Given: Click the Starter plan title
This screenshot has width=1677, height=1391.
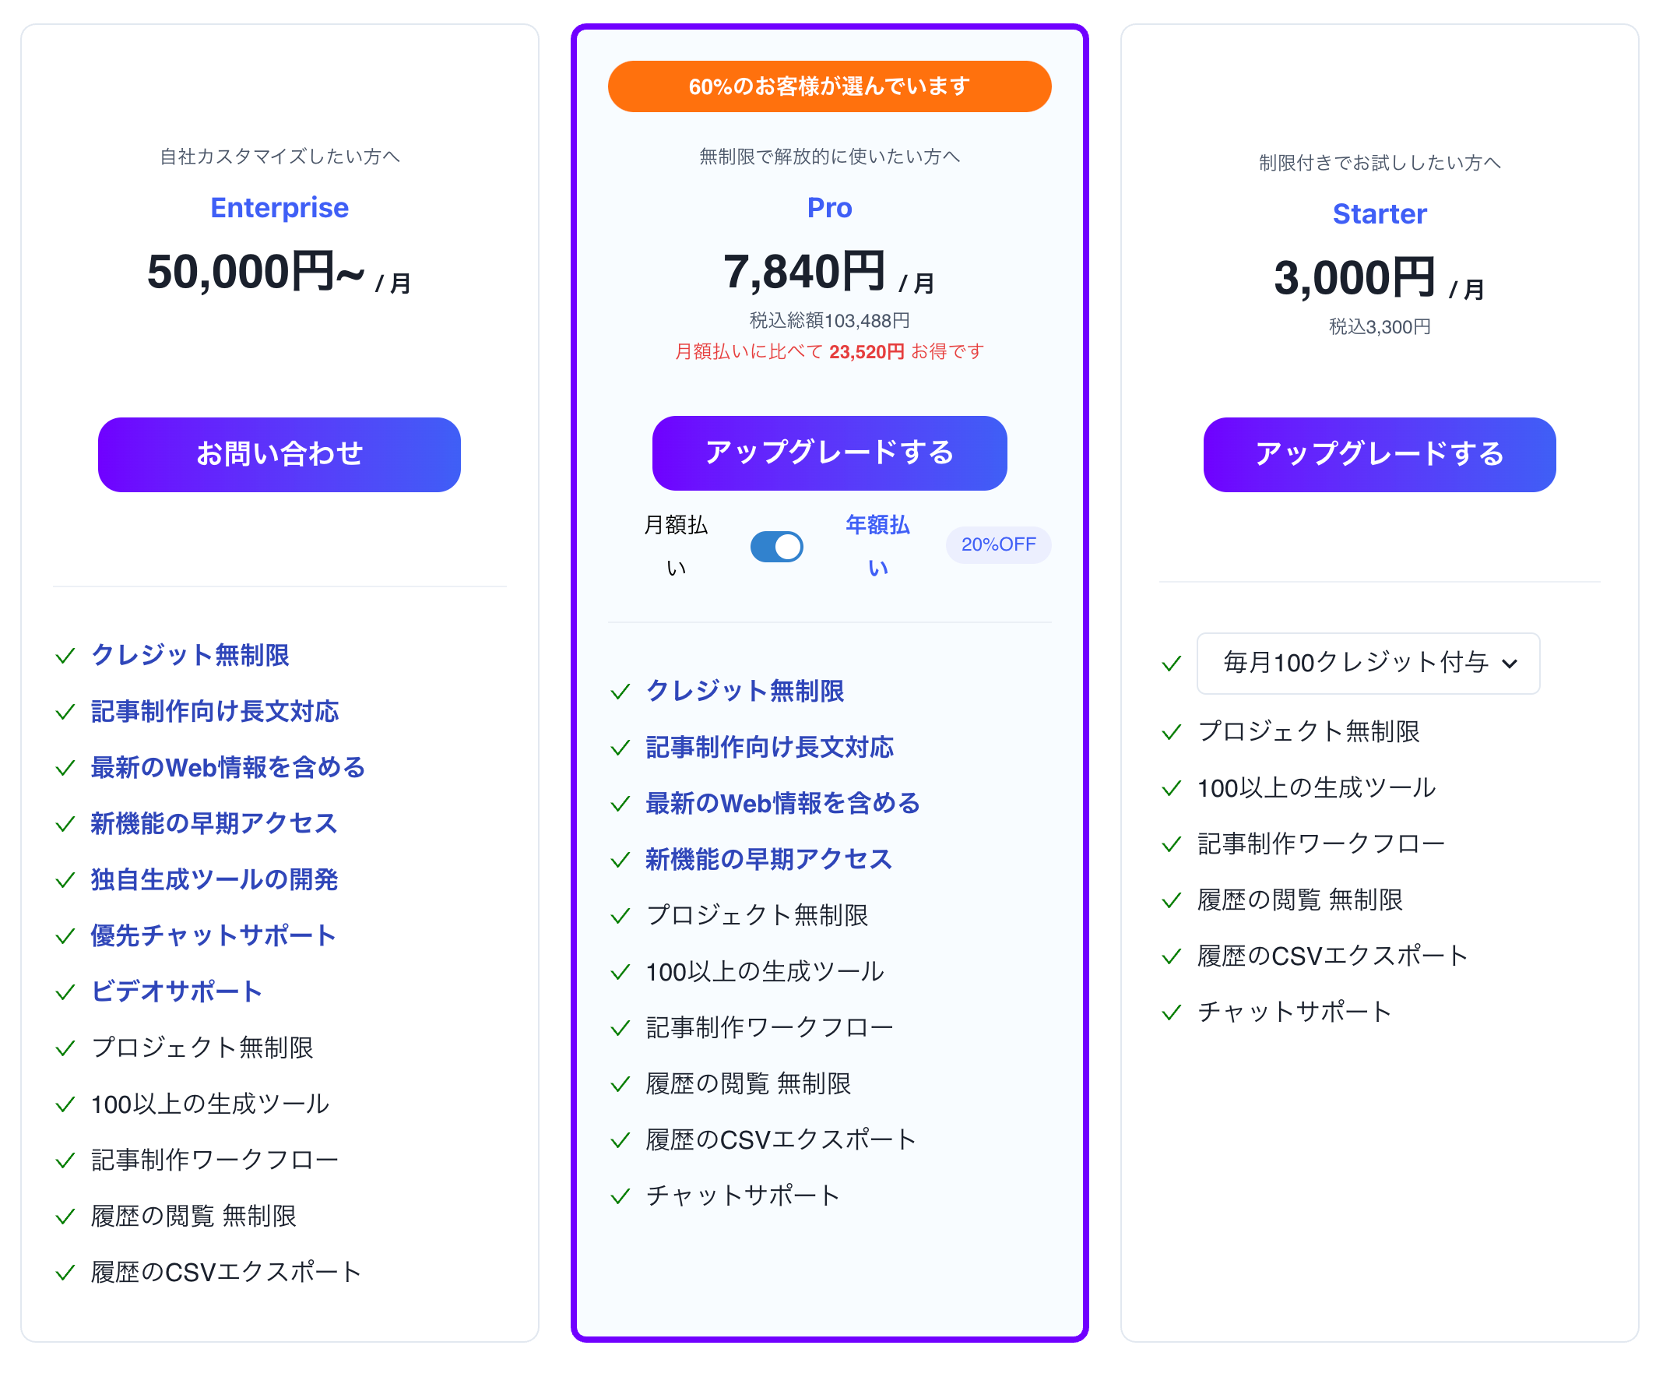Looking at the screenshot, I should [1379, 214].
